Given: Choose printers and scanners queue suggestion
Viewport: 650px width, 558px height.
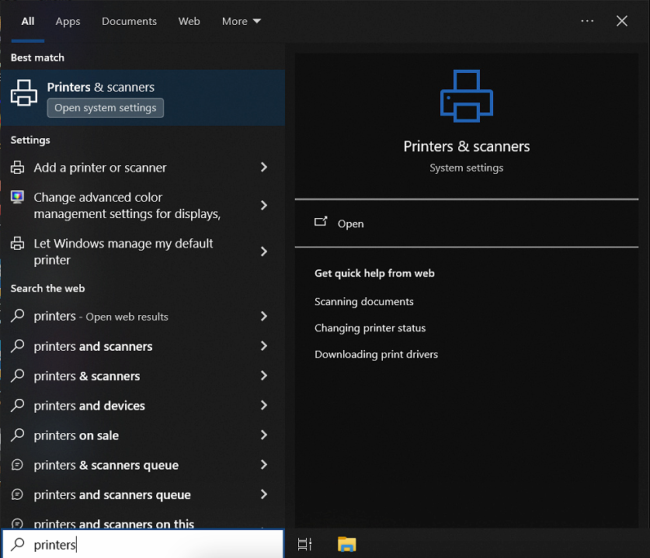Looking at the screenshot, I should click(112, 495).
